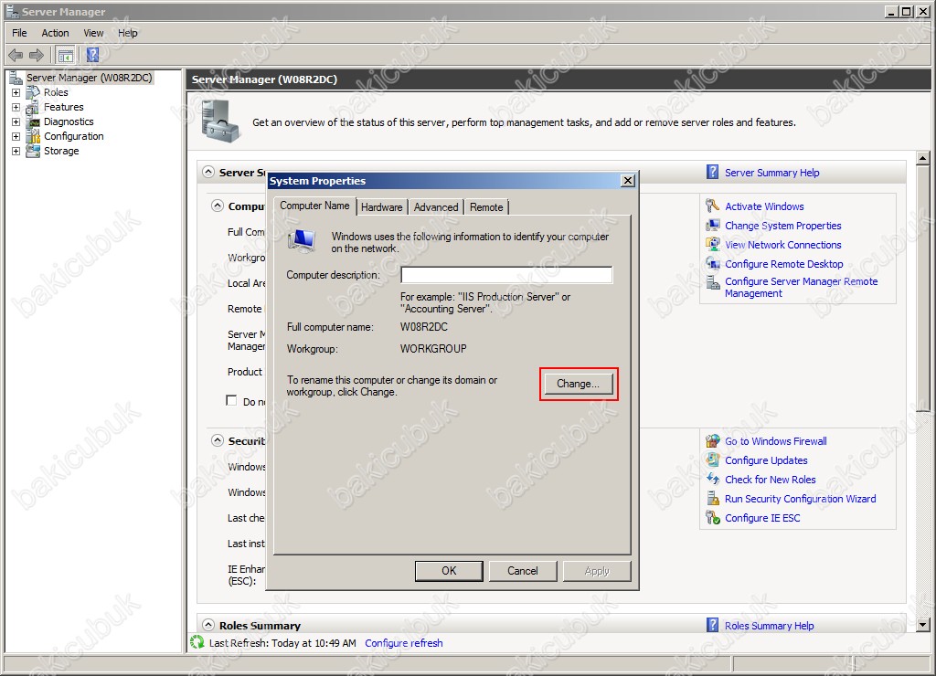Collapse the Roles Summary section
This screenshot has width=936, height=676.
207,626
